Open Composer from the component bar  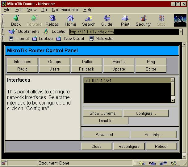pyautogui.click(x=173, y=163)
